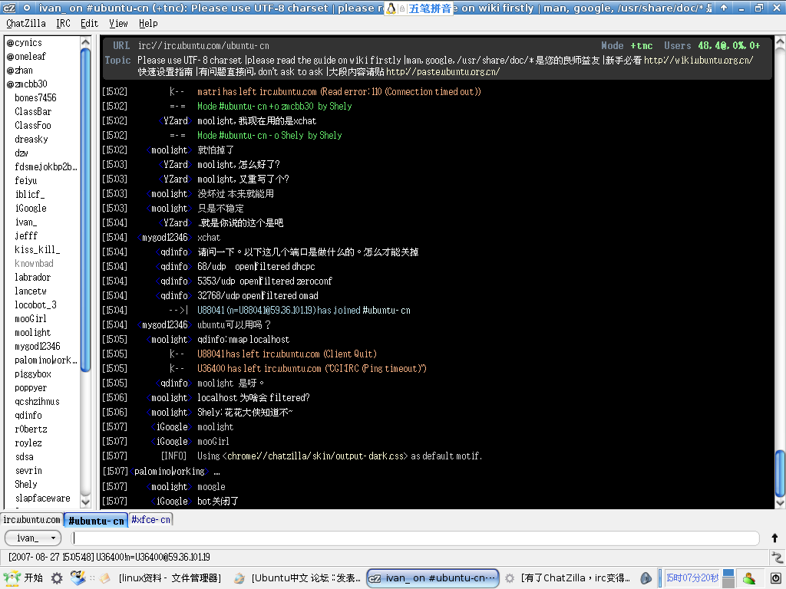Click the gear icon beside 开始
The image size is (786, 589).
[x=57, y=578]
